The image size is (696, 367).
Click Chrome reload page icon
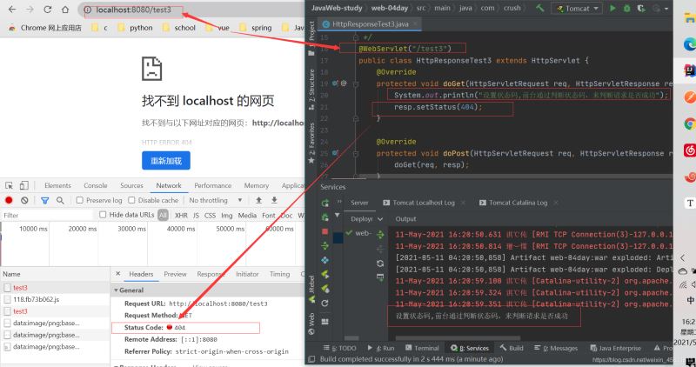(48, 10)
